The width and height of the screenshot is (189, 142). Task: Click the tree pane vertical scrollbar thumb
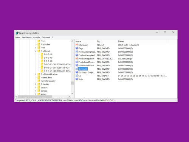72,83
